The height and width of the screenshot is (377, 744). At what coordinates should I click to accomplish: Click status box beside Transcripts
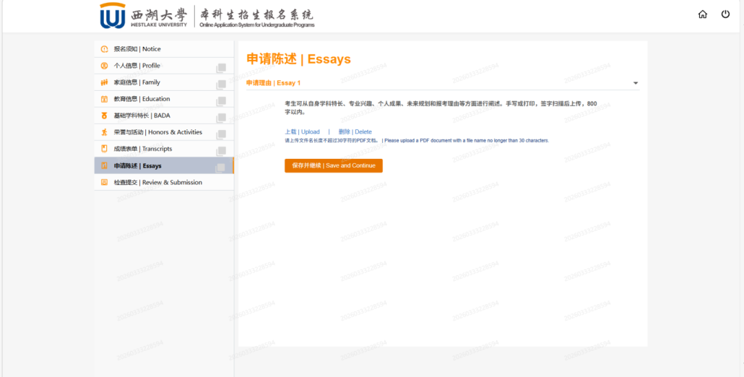[220, 151]
